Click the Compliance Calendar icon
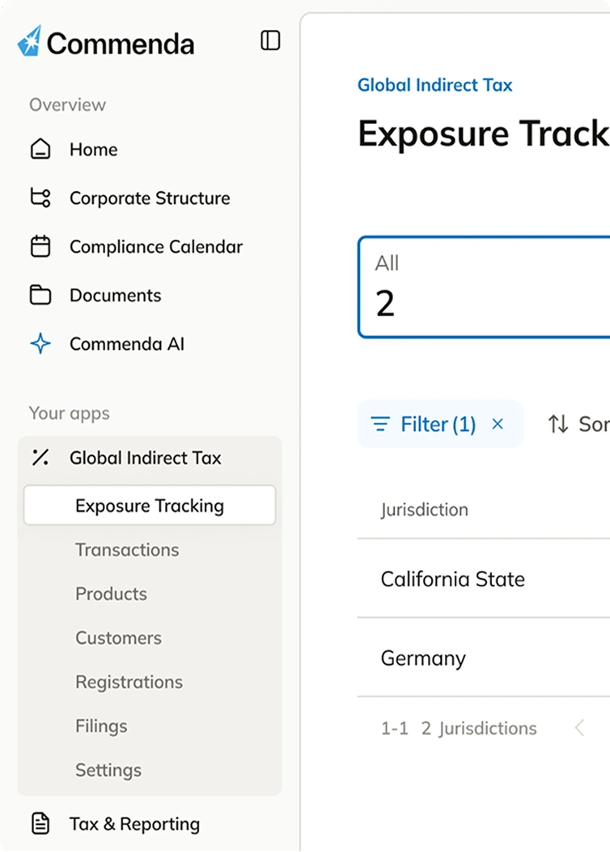 pos(40,247)
